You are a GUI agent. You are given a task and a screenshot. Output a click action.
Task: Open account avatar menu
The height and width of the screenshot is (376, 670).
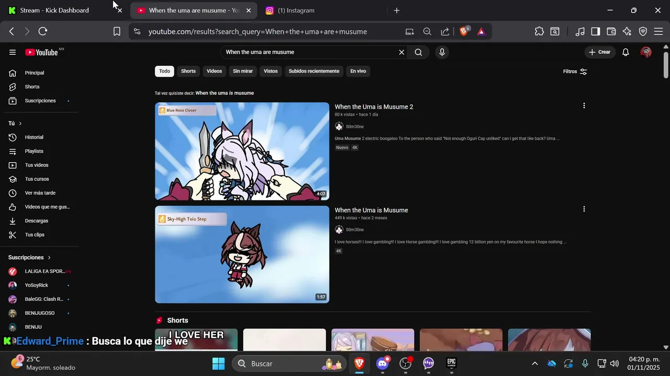(x=646, y=52)
